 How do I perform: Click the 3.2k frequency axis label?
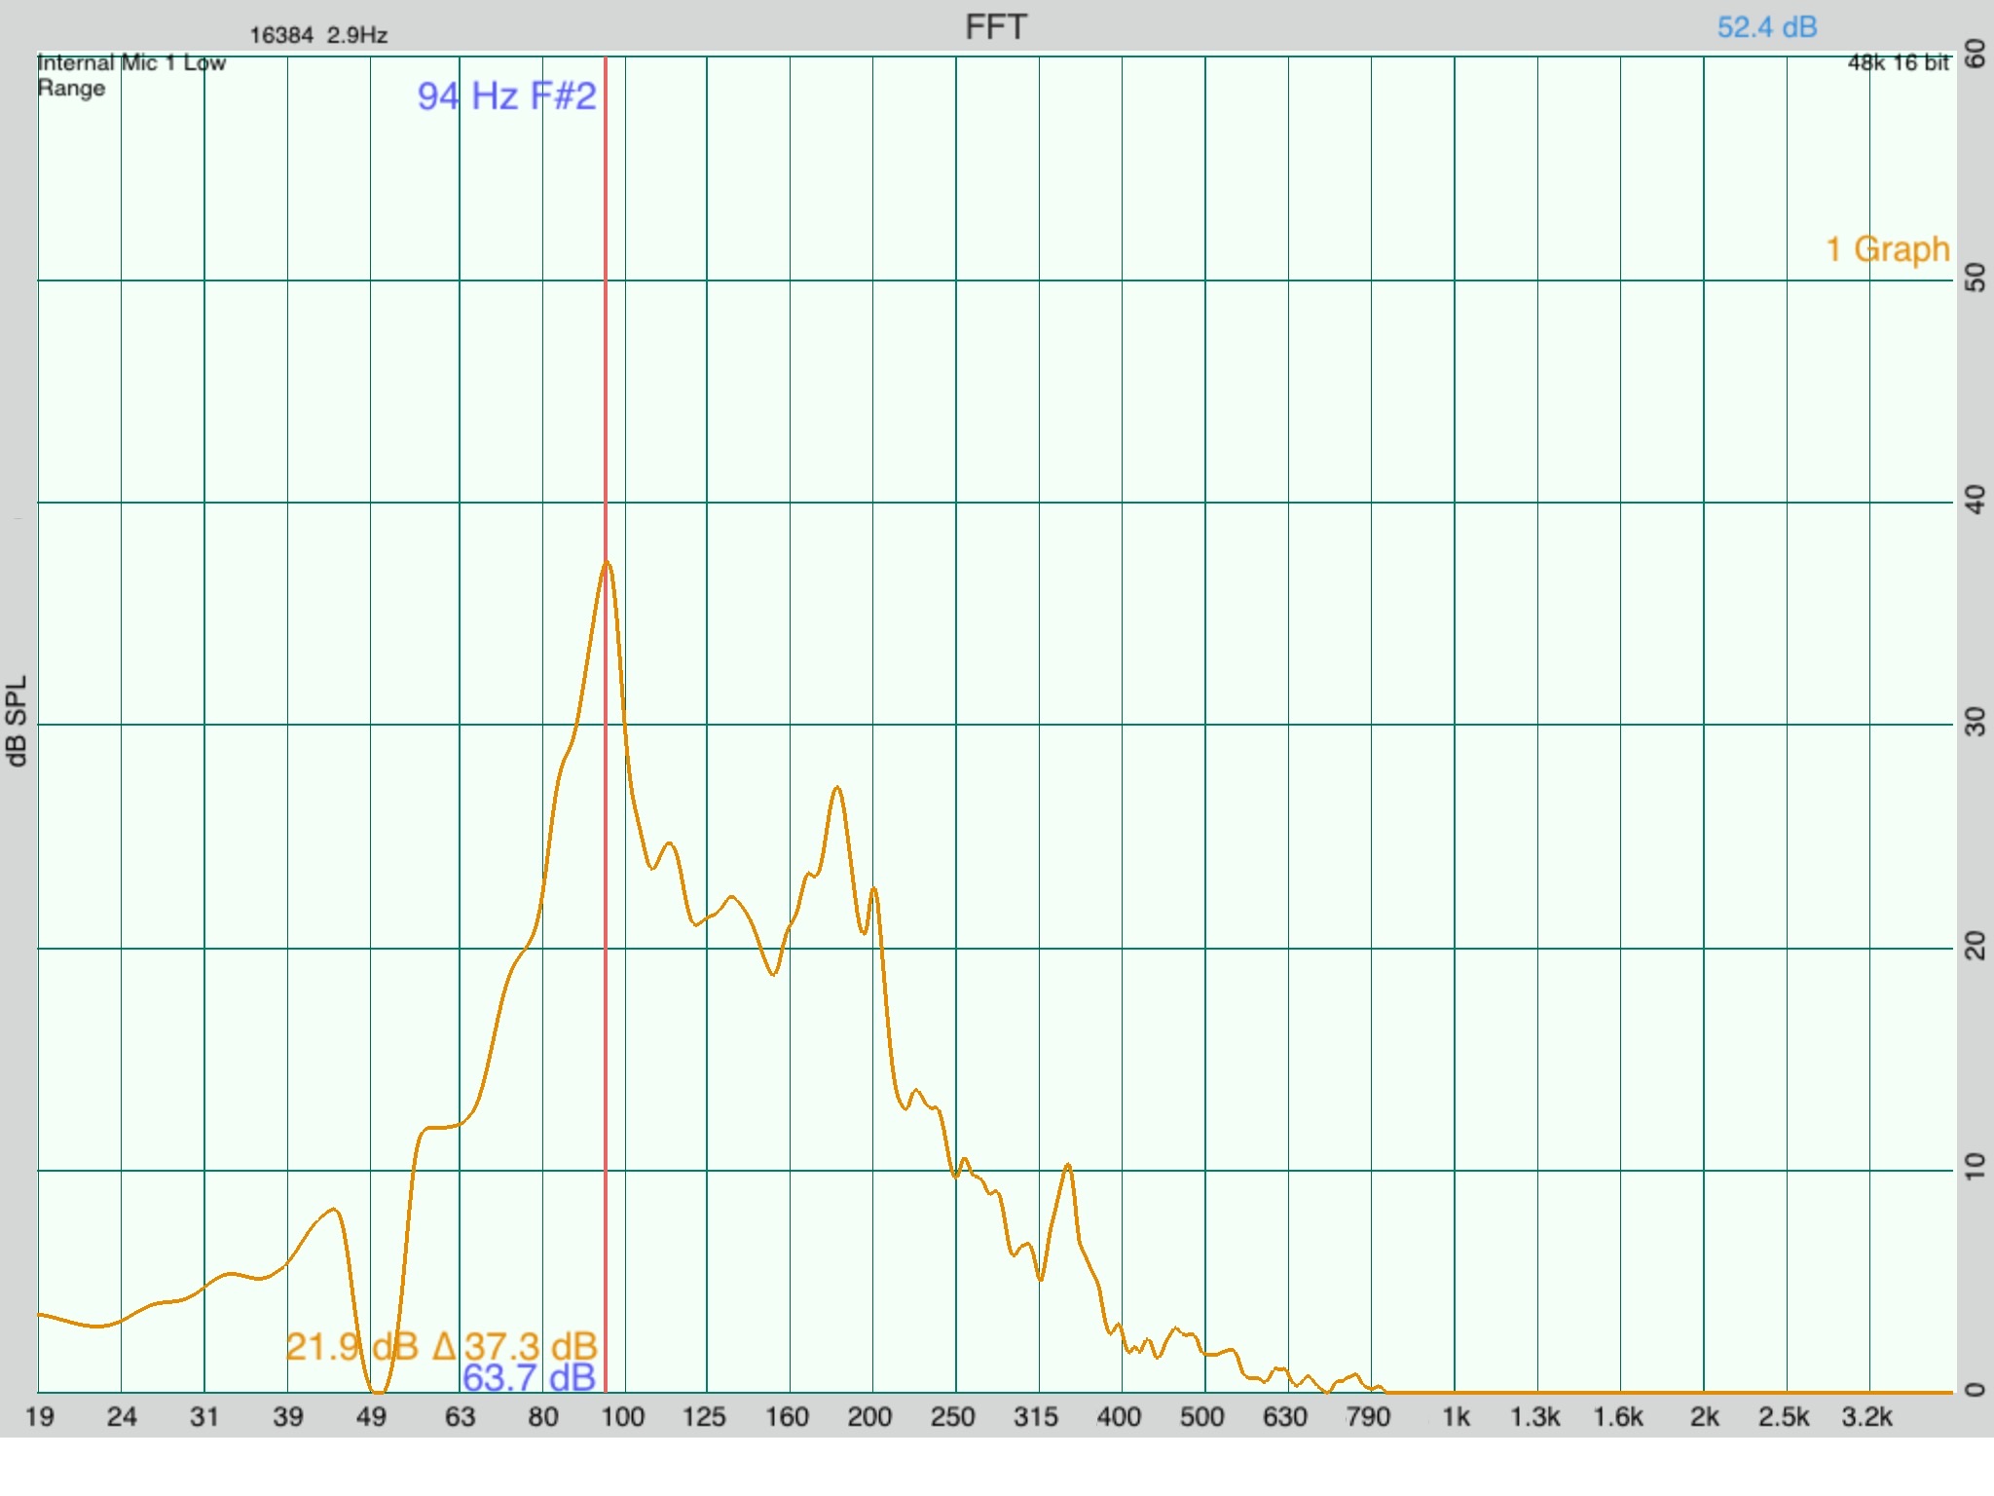tap(1866, 1417)
